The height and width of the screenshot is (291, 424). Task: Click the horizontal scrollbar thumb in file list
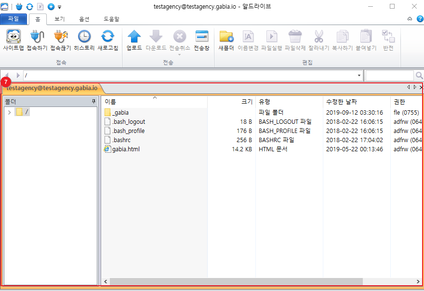[236, 281]
